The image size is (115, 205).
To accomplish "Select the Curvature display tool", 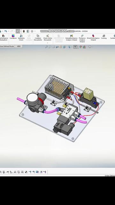I will click(x=13, y=37).
